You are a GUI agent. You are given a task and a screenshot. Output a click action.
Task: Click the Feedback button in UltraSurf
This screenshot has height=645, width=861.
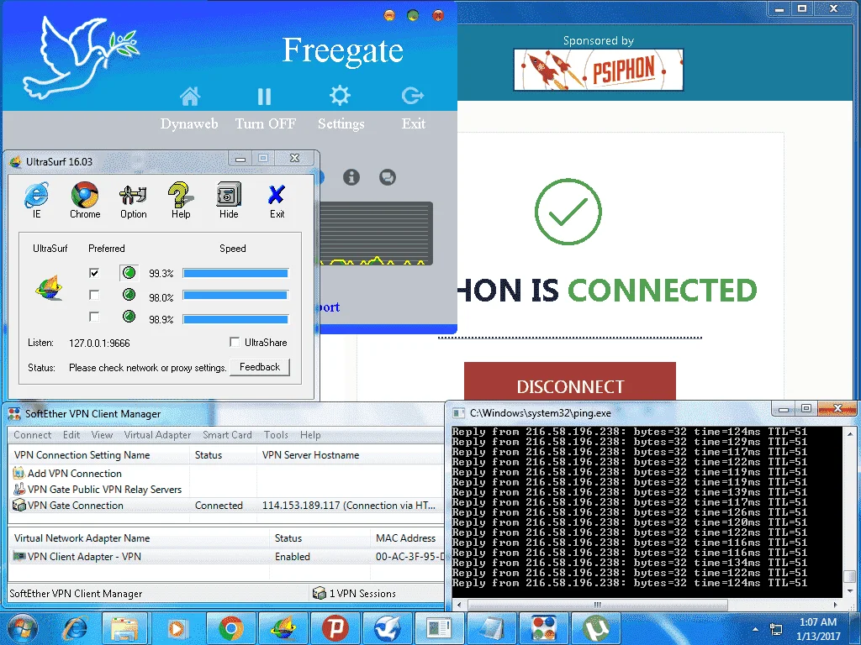coord(260,367)
